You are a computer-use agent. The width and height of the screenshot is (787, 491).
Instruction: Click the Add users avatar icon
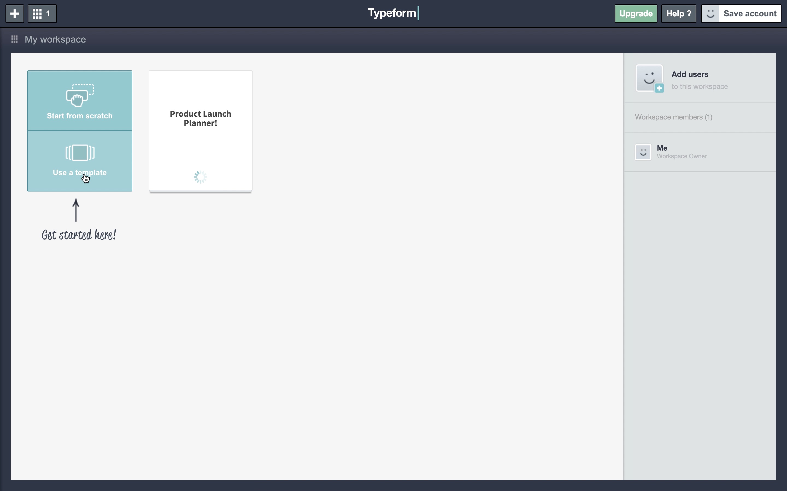649,78
